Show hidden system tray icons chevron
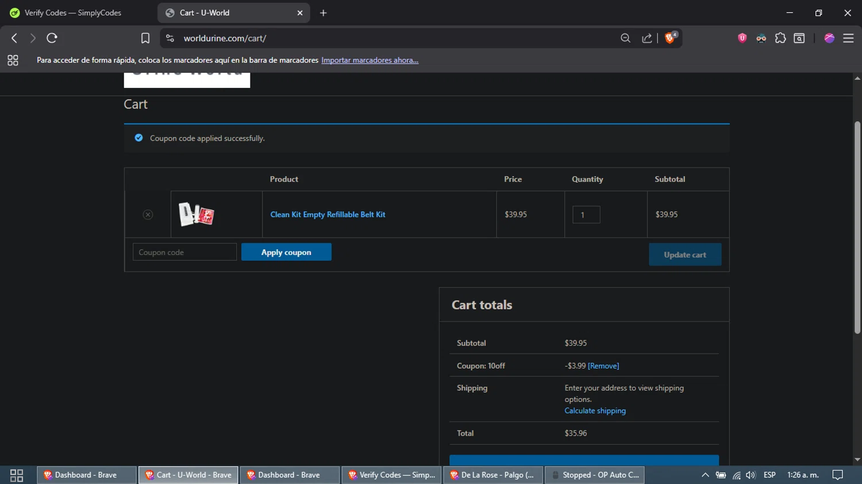 click(705, 475)
